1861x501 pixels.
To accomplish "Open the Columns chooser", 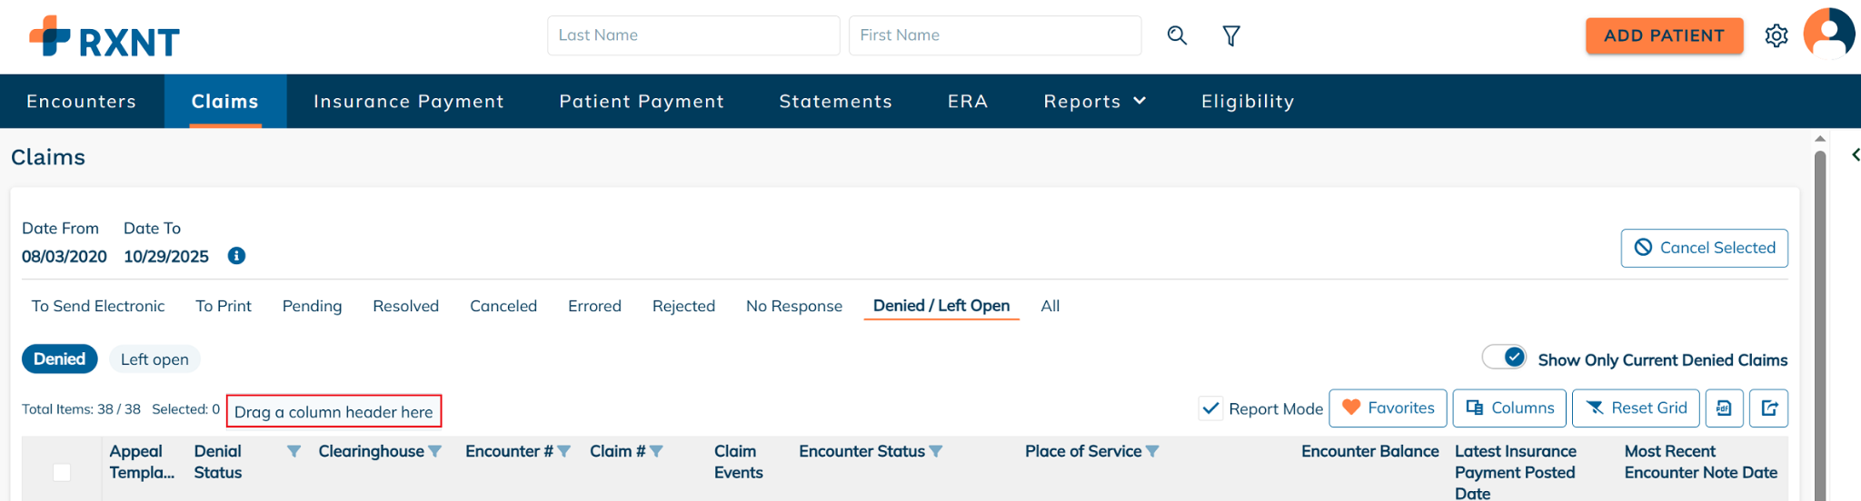I will (x=1509, y=408).
